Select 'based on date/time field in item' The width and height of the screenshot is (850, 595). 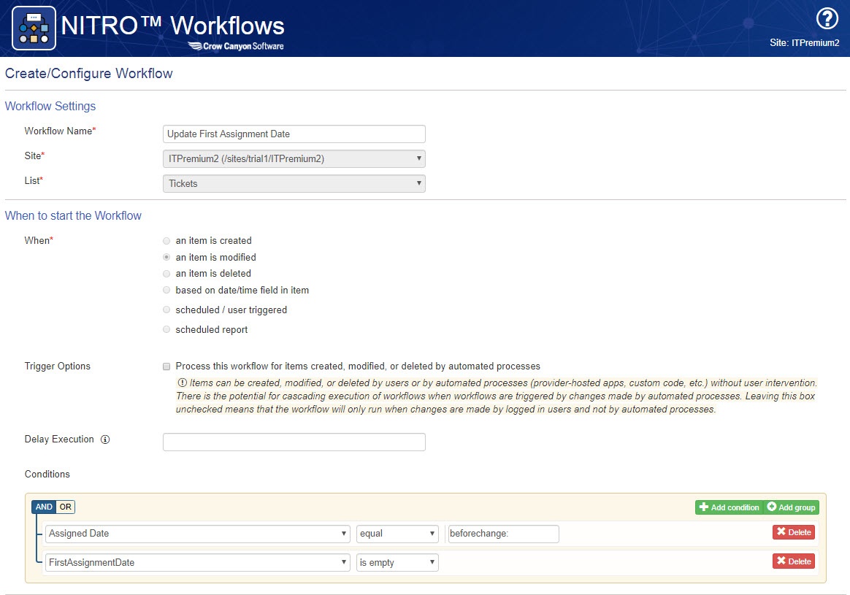click(167, 291)
